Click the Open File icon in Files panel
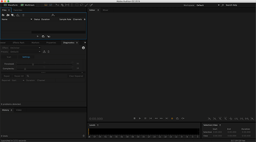This screenshot has width=256, height=142. (x=3, y=15)
